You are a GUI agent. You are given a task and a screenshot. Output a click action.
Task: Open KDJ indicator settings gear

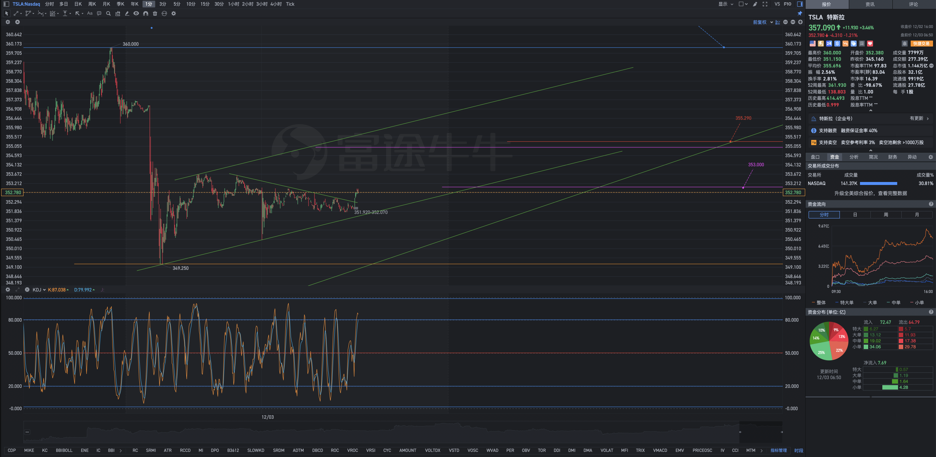point(8,290)
